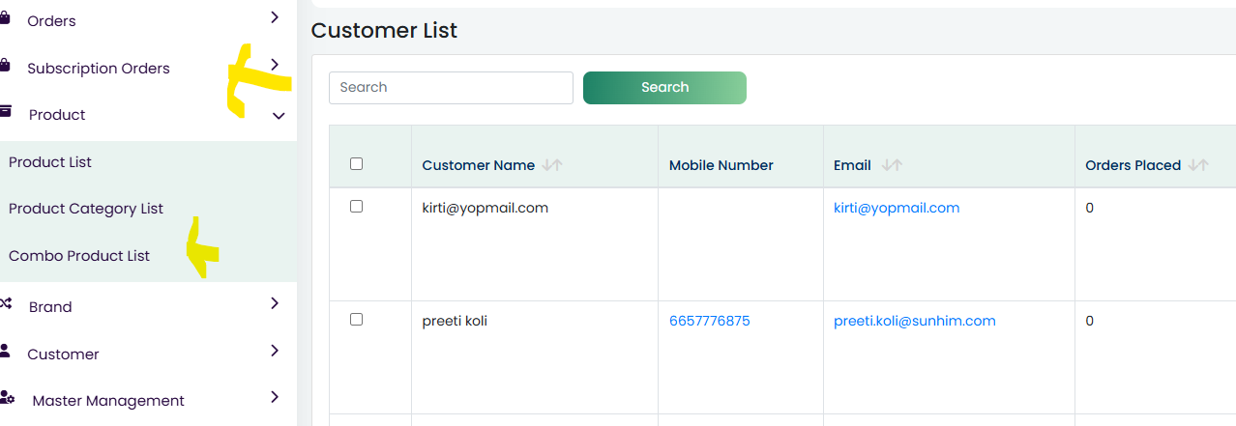Click the Product box icon

[x=6, y=112]
